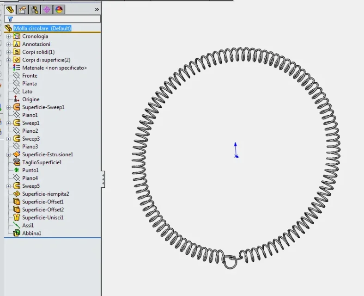364x296 pixels.
Task: Click the TaglioSuperficie1 cut icon
Action: tap(17, 162)
